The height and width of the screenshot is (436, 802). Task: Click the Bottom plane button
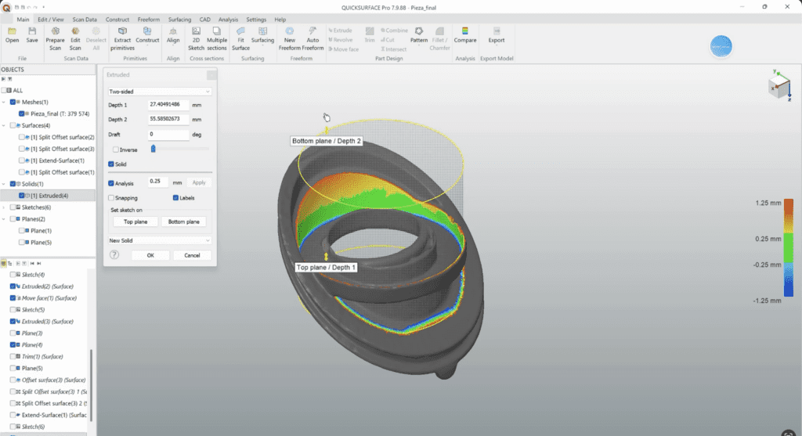coord(185,222)
